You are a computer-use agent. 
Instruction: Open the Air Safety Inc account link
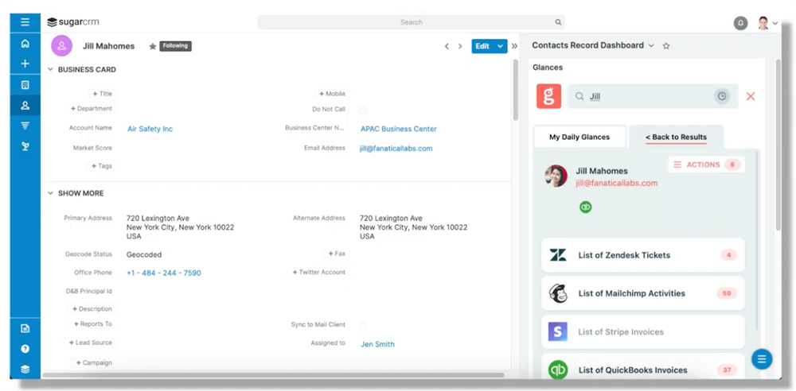coord(150,129)
